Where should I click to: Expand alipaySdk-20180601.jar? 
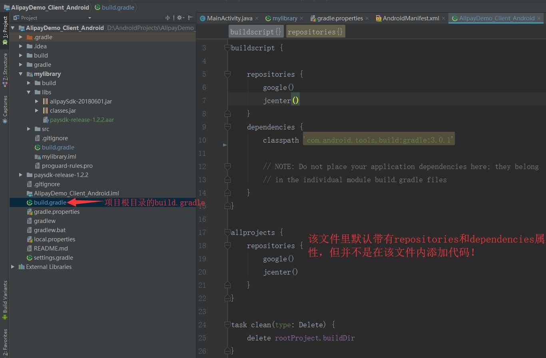[x=37, y=101]
